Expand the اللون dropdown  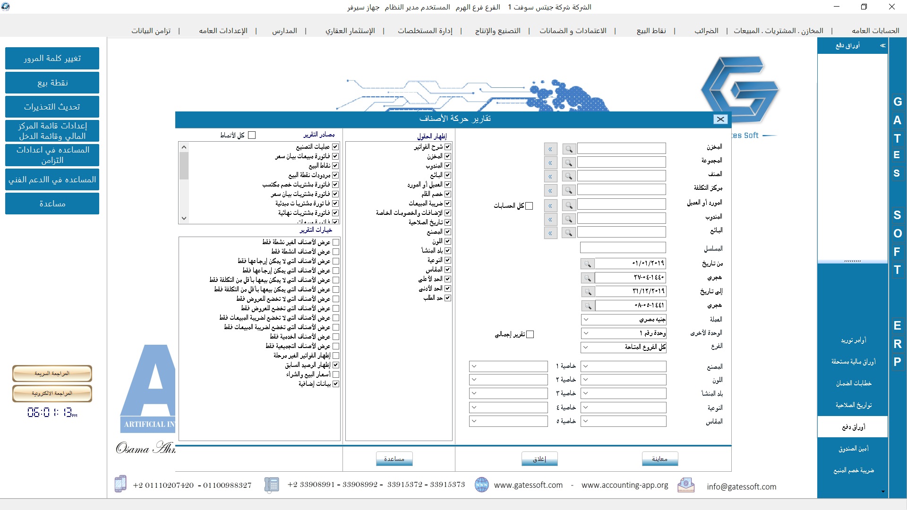[624, 380]
